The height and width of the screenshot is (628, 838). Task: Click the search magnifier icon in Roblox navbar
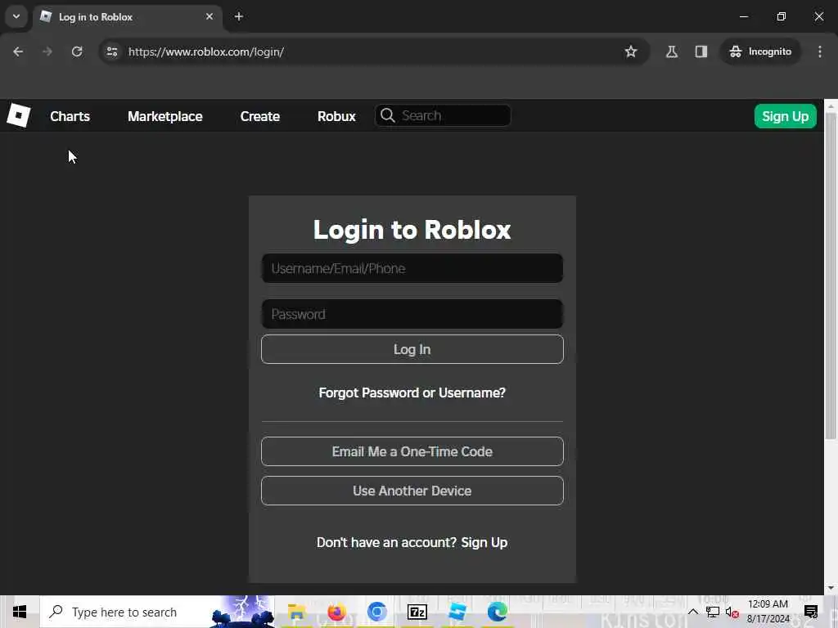point(388,115)
